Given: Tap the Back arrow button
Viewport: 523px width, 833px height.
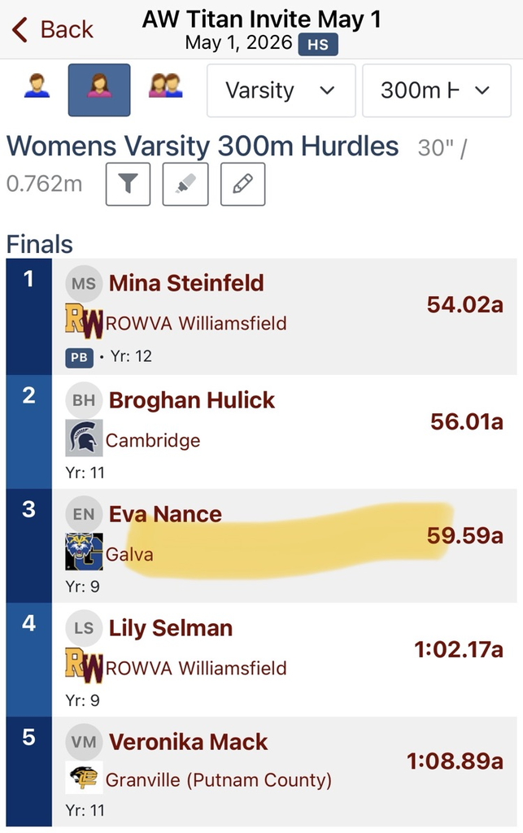Looking at the screenshot, I should pyautogui.click(x=53, y=29).
